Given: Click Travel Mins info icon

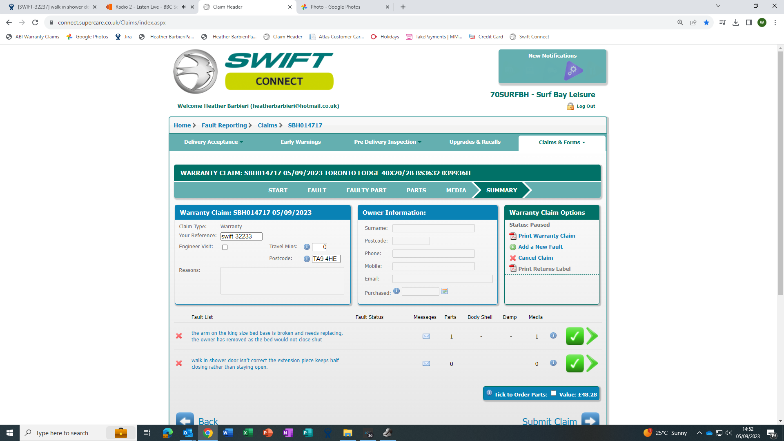Looking at the screenshot, I should point(307,247).
